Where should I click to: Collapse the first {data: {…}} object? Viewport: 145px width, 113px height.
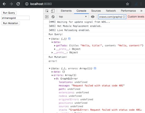[x=50, y=39]
